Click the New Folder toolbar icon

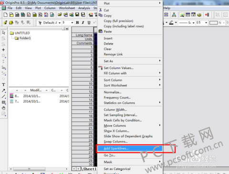click(11, 15)
